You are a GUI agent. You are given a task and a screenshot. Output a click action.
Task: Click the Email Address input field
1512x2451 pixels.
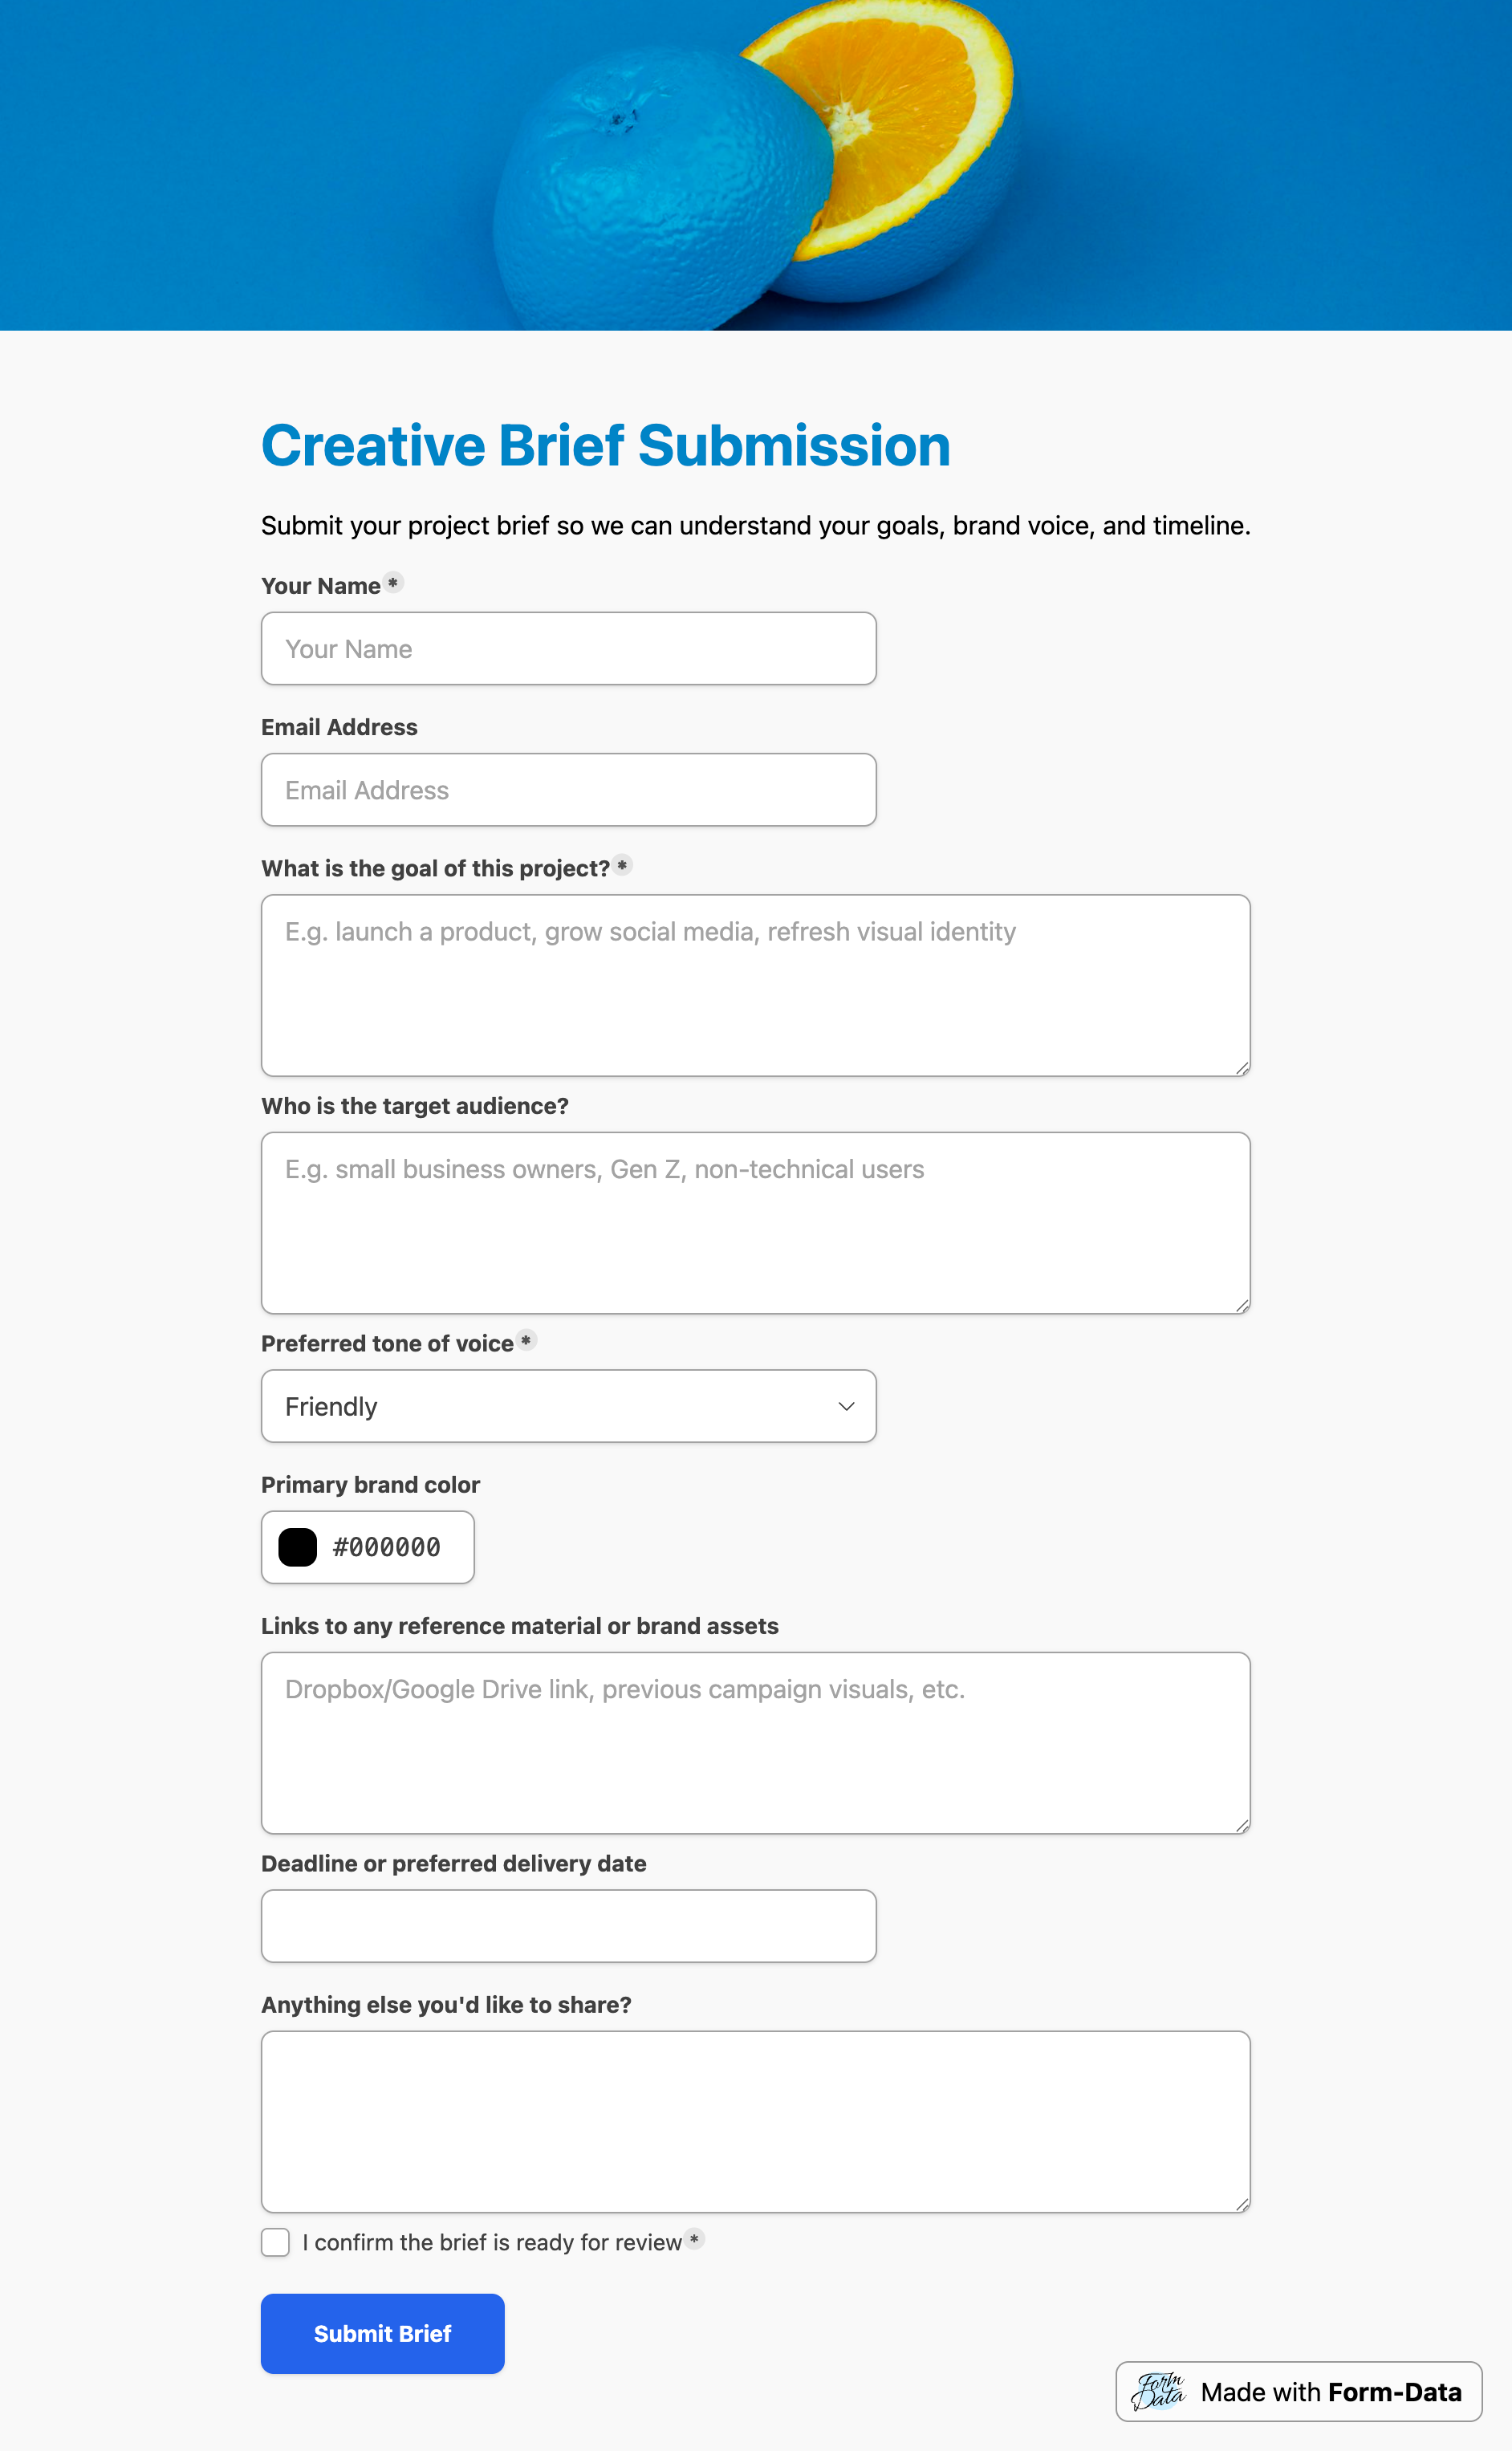click(567, 789)
